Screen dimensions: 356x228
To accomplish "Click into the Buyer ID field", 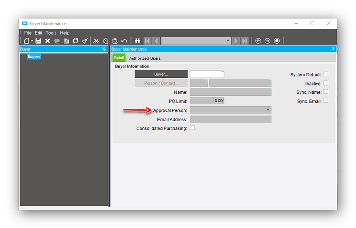I will tap(207, 74).
